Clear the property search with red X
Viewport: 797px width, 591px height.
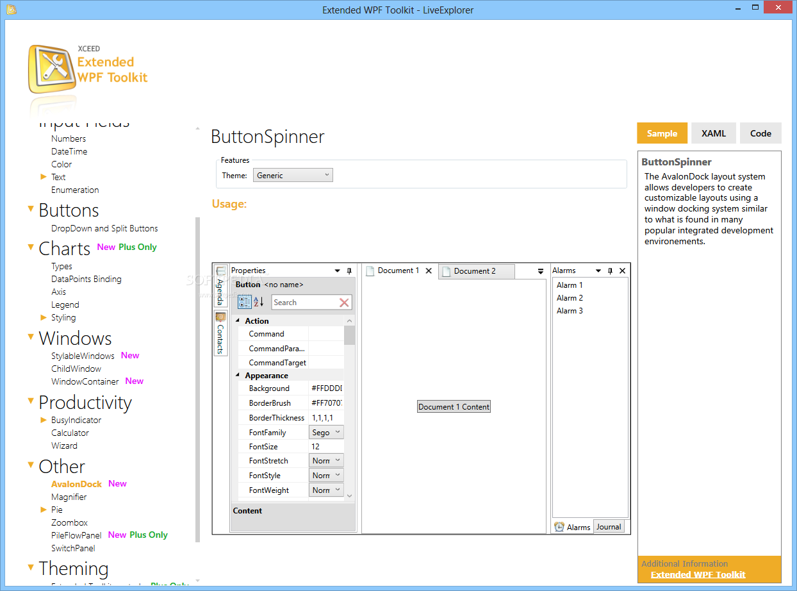[344, 303]
